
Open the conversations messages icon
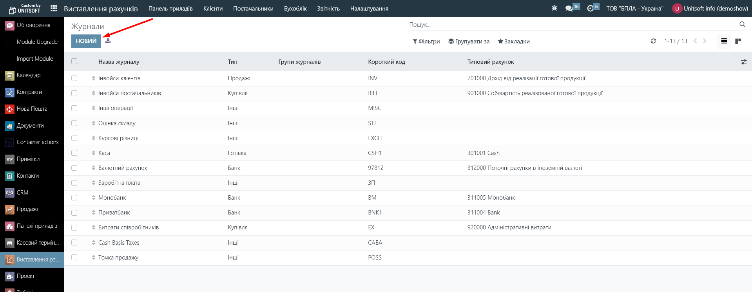coord(569,8)
